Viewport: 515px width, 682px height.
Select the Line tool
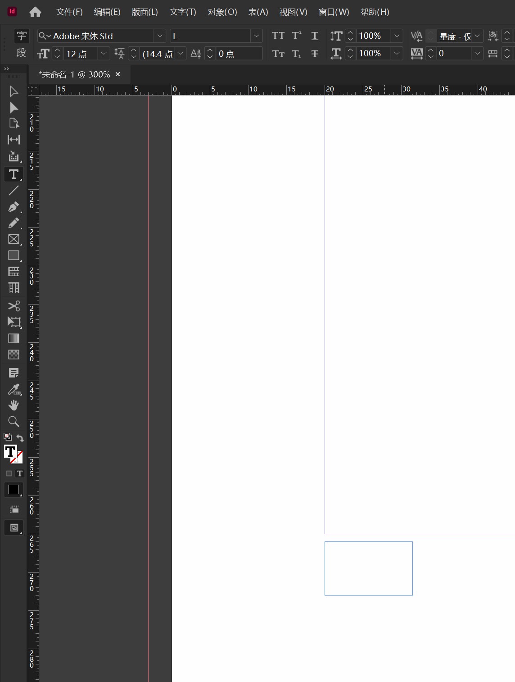click(14, 191)
